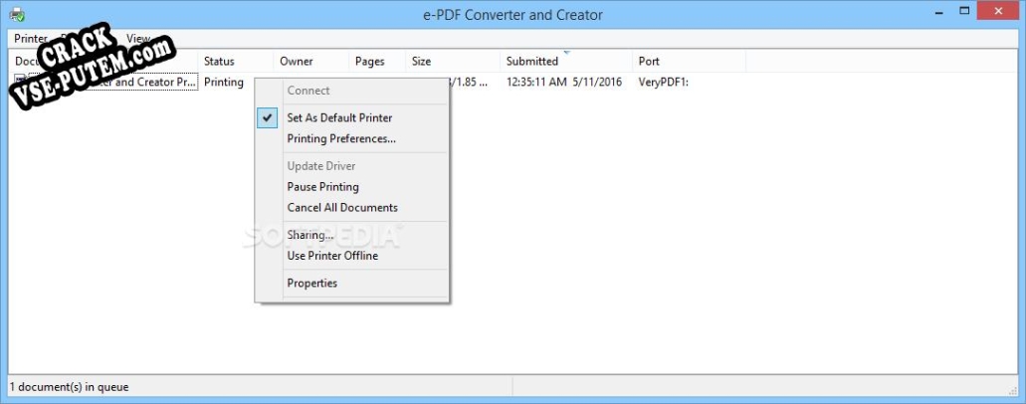Select Cancel All Documents
The width and height of the screenshot is (1026, 404).
click(342, 208)
